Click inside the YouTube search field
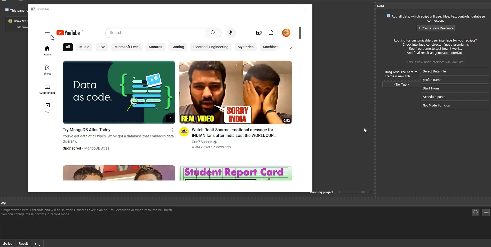The width and height of the screenshot is (491, 247). pyautogui.click(x=155, y=33)
